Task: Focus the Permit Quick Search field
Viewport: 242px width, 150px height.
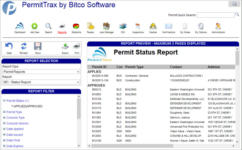Action: [216, 15]
